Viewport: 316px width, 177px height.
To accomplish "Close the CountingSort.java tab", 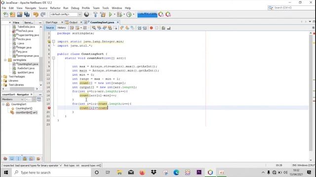I will (118, 22).
